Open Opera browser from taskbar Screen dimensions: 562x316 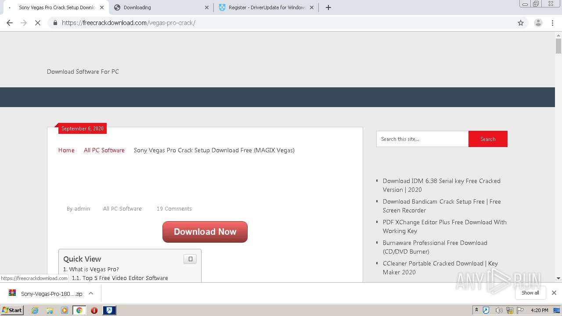click(x=94, y=310)
